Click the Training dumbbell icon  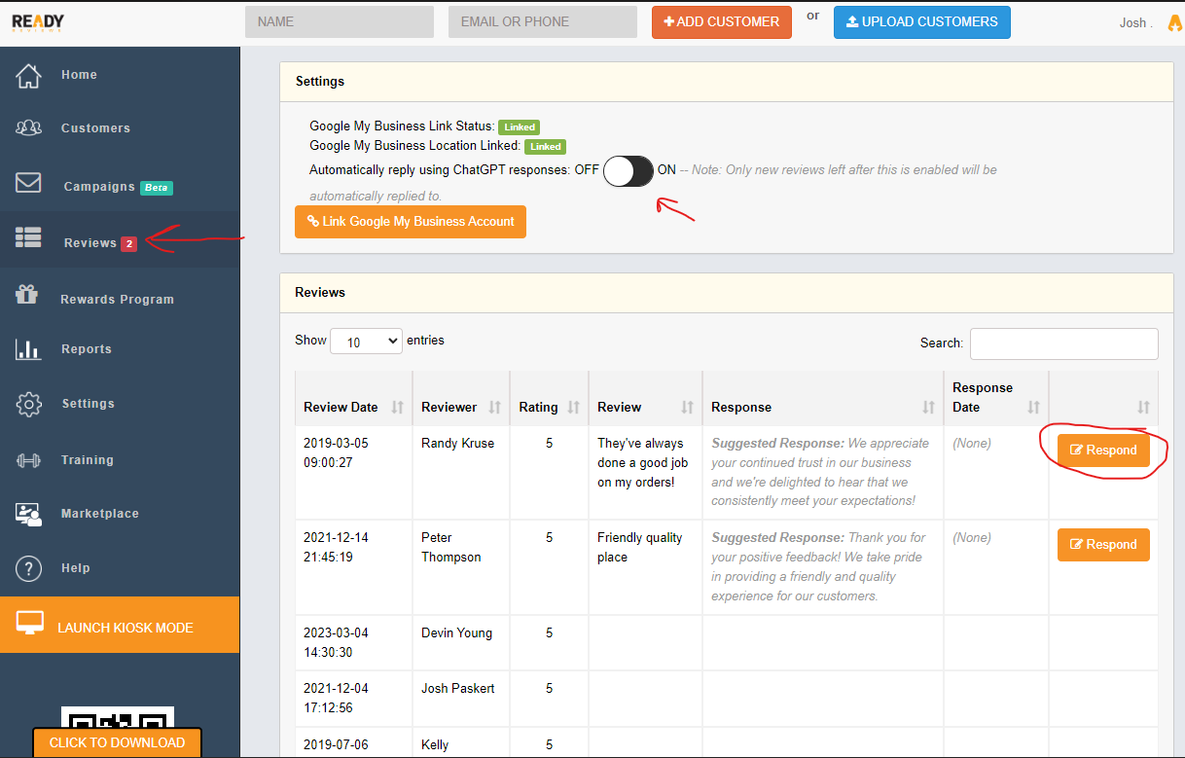pos(29,460)
